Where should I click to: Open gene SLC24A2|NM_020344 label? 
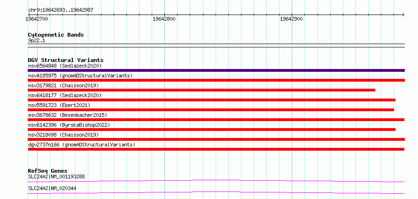click(52, 188)
